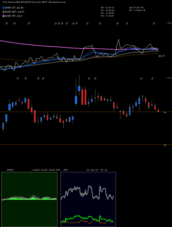The image size is (172, 227).
Task: Open the green MACD chart panel
Action: click(x=29, y=199)
